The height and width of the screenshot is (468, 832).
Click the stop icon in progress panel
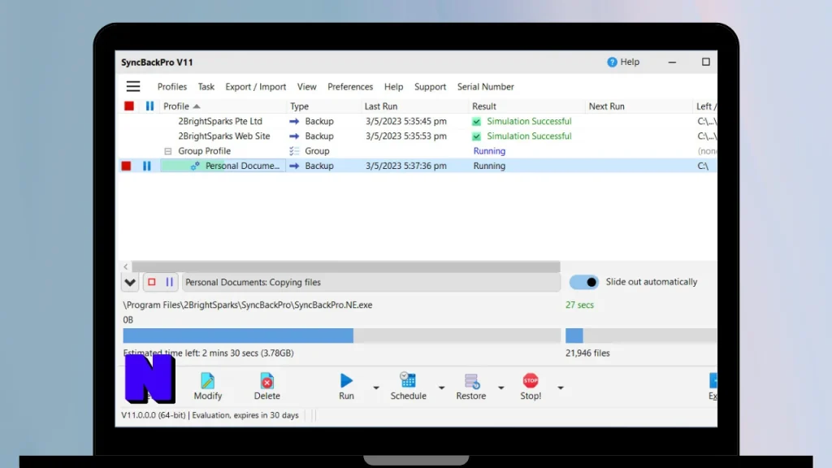tap(152, 282)
